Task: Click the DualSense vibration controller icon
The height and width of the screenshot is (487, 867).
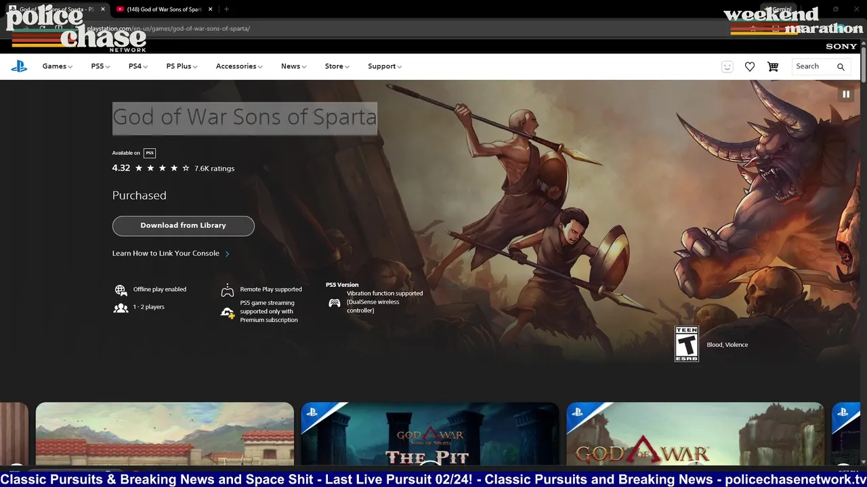Action: tap(335, 303)
